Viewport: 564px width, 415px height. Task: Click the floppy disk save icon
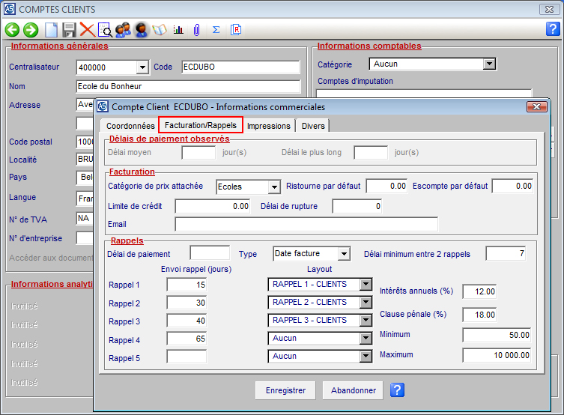pyautogui.click(x=69, y=30)
